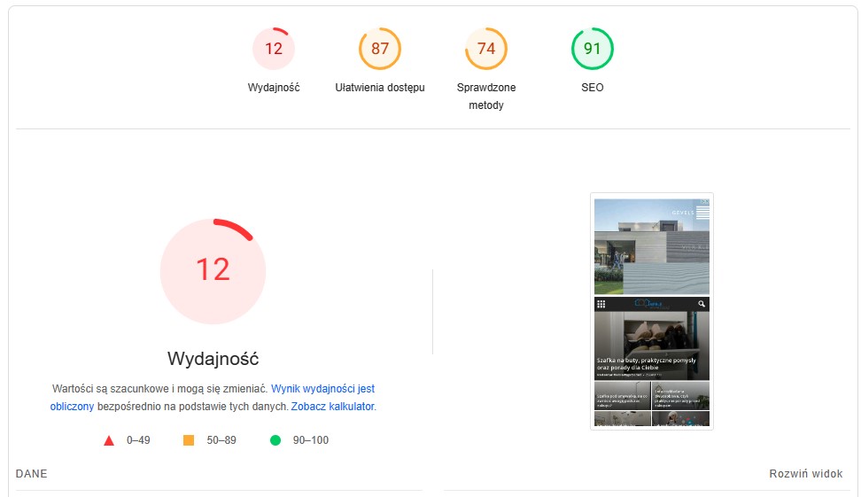Click the 'DANE' section heading
This screenshot has width=861, height=497.
(31, 474)
